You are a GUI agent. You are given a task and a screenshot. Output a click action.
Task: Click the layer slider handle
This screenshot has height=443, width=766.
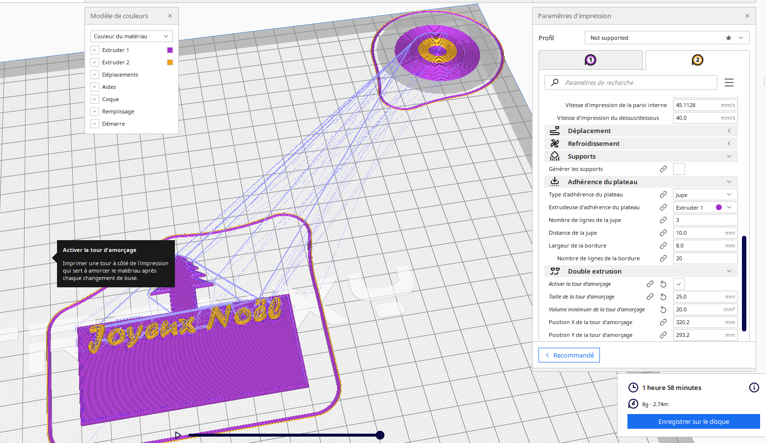tap(380, 435)
